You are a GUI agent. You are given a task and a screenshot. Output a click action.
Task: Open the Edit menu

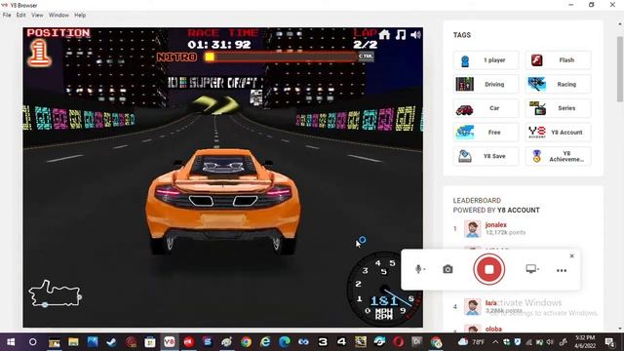click(21, 16)
